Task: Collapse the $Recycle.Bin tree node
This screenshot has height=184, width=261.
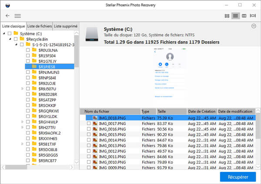Action: point(10,39)
